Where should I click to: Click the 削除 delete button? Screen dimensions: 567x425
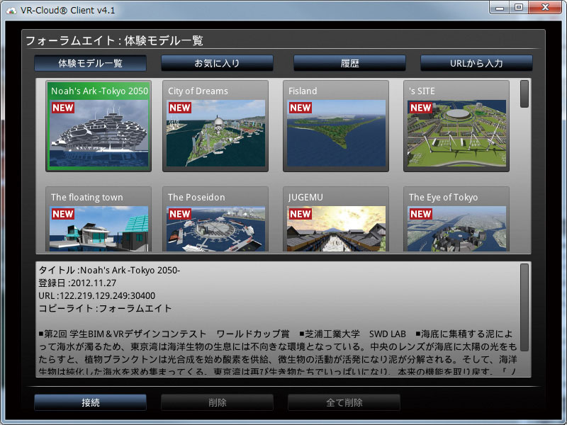click(217, 402)
